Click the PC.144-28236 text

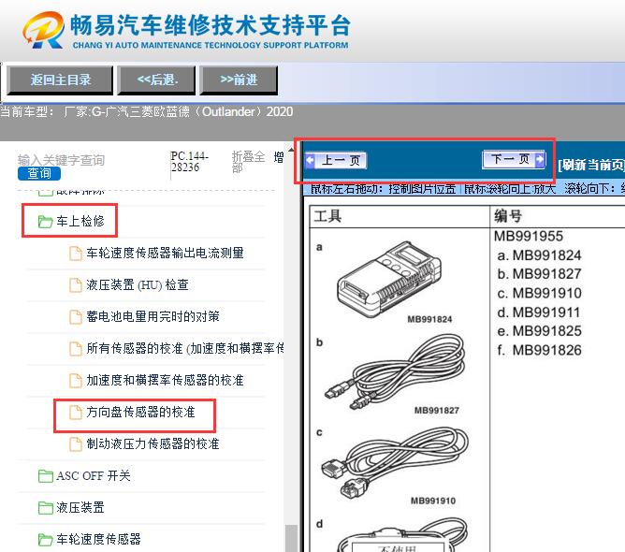pyautogui.click(x=190, y=162)
